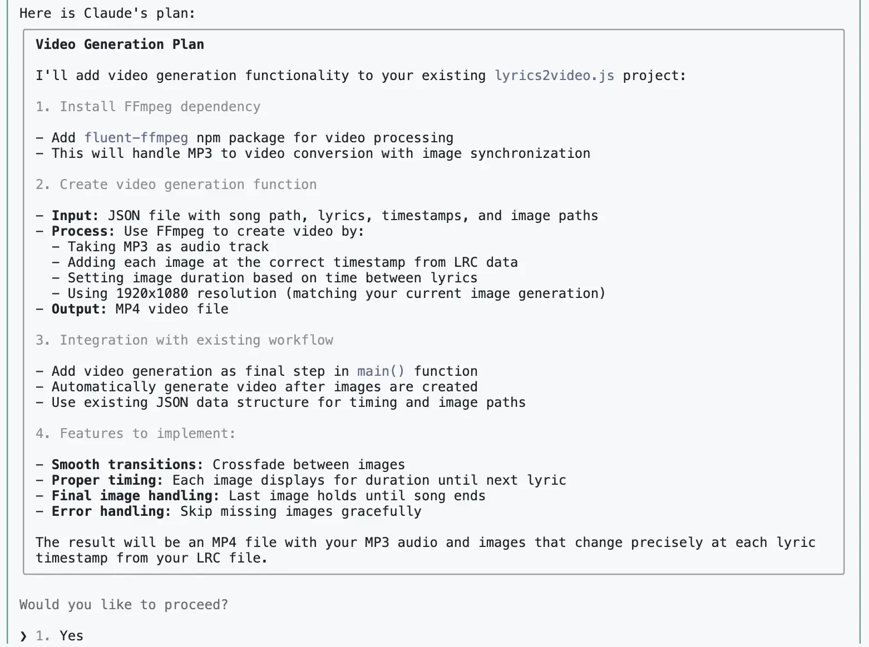Click the selection arrow beside option 1
Image resolution: width=869 pixels, height=647 pixels.
click(23, 636)
